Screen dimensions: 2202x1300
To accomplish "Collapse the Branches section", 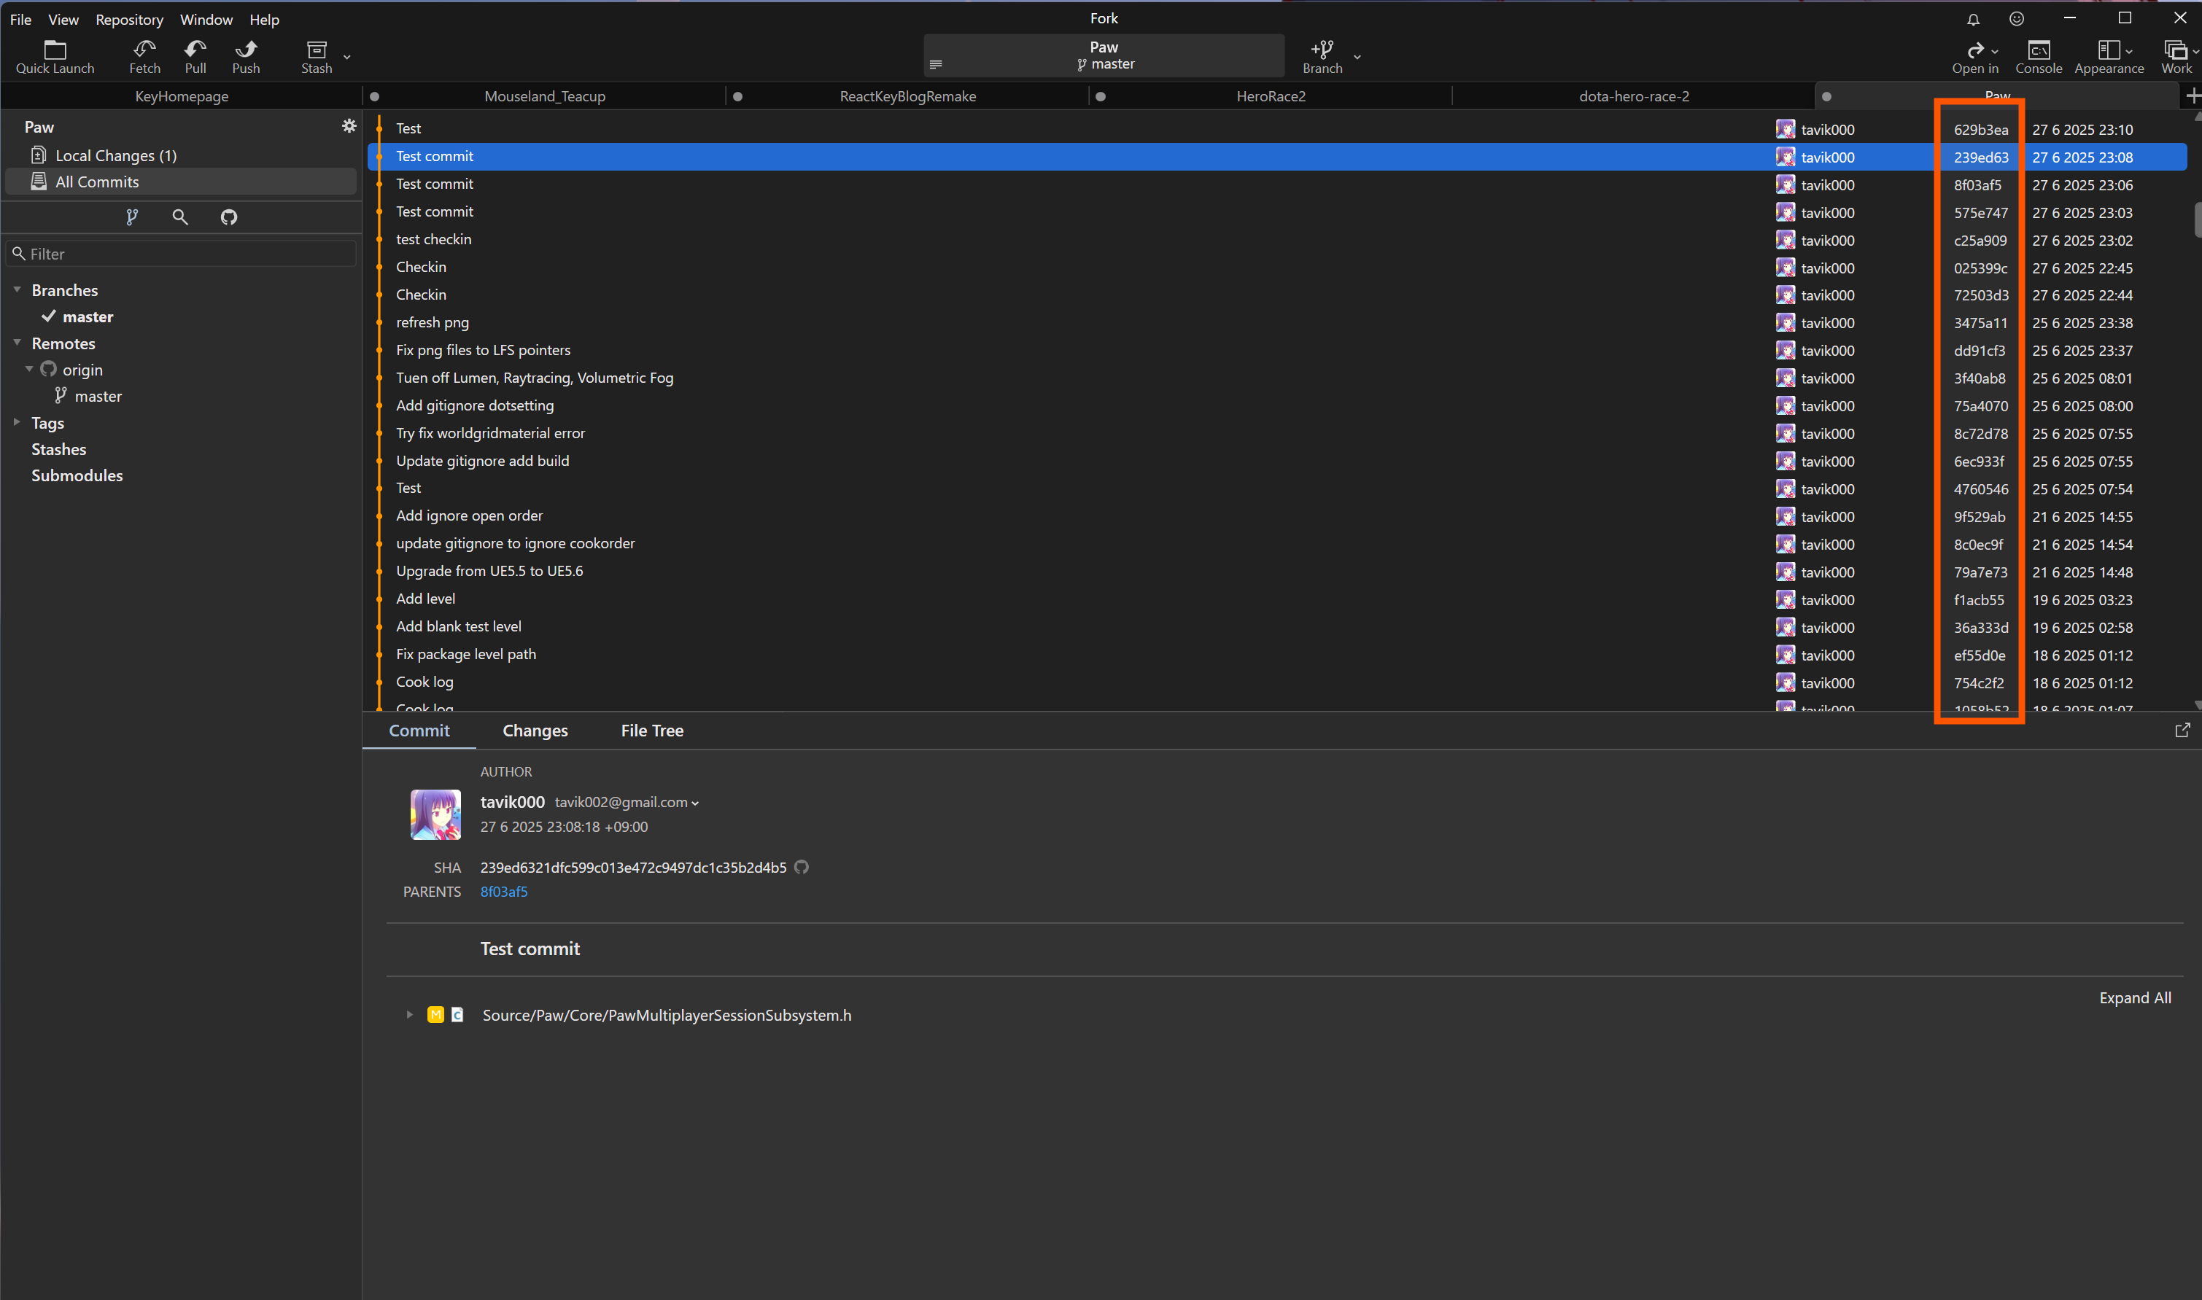I will (17, 290).
